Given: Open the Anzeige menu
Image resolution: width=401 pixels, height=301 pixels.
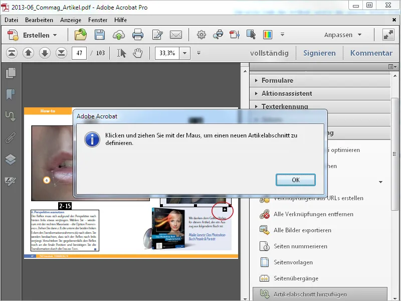Looking at the screenshot, I should coord(71,20).
